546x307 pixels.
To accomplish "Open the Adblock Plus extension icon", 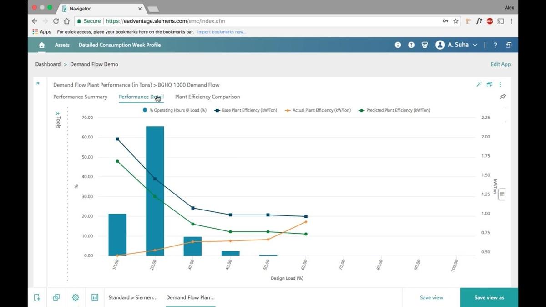I will click(x=490, y=21).
